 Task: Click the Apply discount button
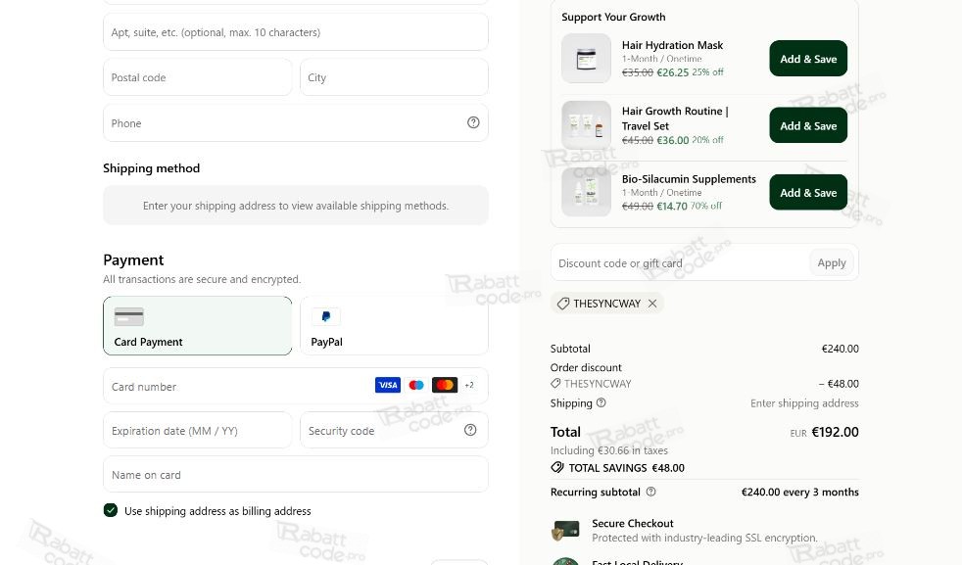[832, 262]
